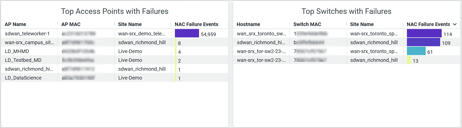
Task: Click the purple bar showing 54,959 failures
Action: pos(187,33)
